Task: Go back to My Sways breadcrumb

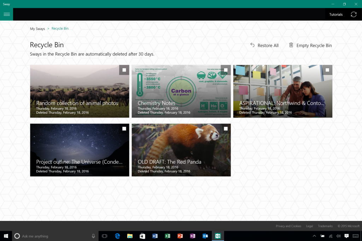Action: point(37,29)
